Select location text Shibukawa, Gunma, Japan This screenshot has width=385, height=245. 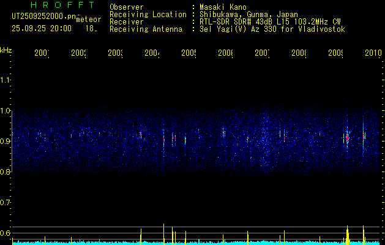point(249,15)
